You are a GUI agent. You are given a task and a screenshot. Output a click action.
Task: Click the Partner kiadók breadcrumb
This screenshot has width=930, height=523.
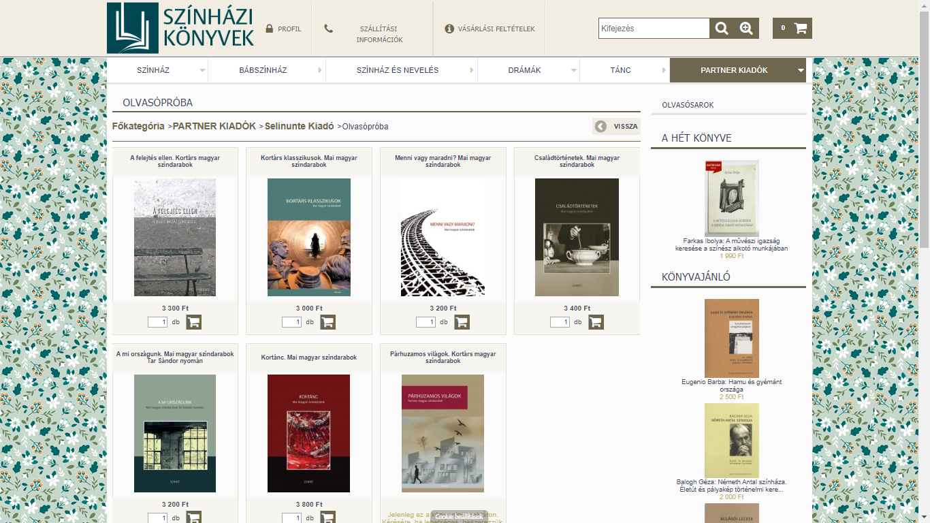click(x=214, y=126)
